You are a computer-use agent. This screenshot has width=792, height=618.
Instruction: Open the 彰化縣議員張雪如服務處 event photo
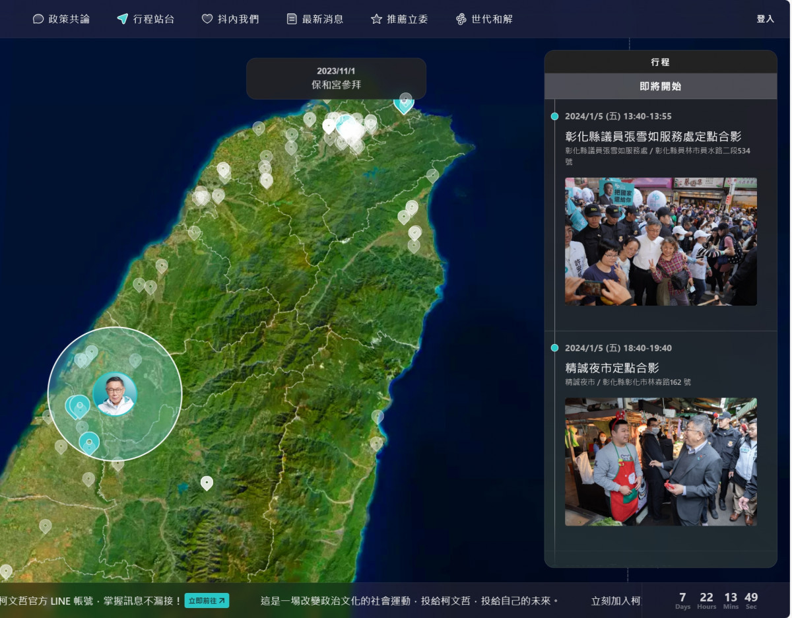[x=661, y=241]
